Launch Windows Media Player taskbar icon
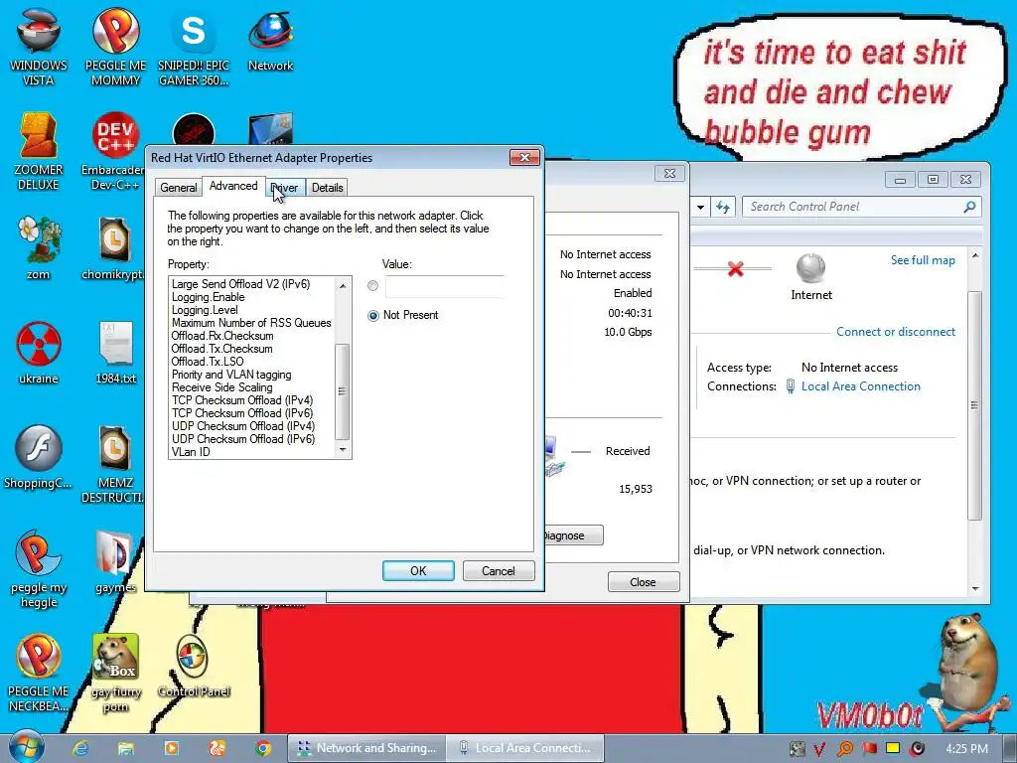Image resolution: width=1017 pixels, height=763 pixels. click(171, 748)
